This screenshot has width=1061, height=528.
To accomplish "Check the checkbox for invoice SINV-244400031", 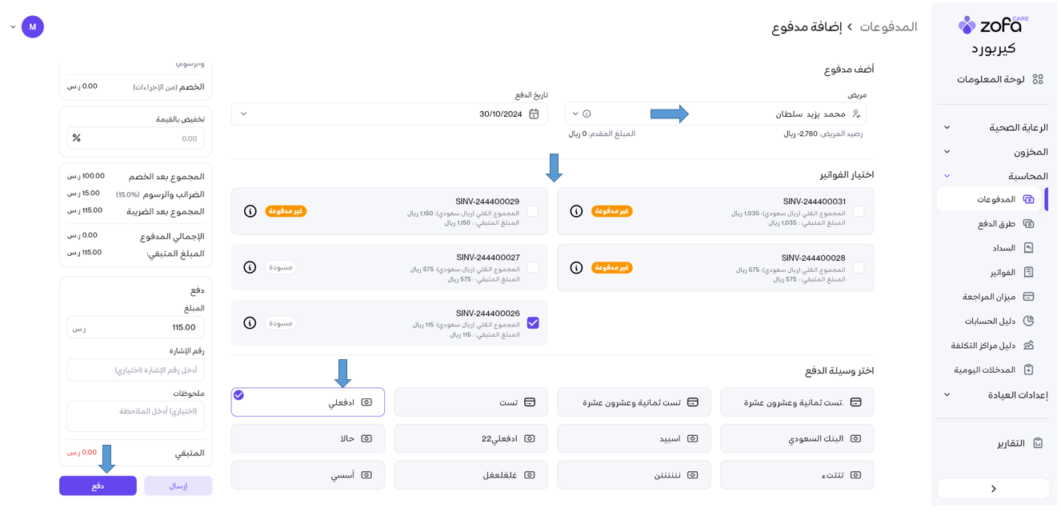I will pyautogui.click(x=859, y=211).
